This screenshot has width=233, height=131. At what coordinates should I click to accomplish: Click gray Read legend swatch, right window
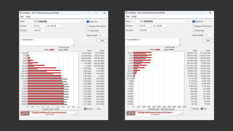pos(172,50)
